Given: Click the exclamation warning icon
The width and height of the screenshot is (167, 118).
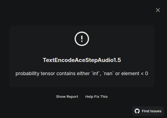Looking at the screenshot, I should coord(82,39).
